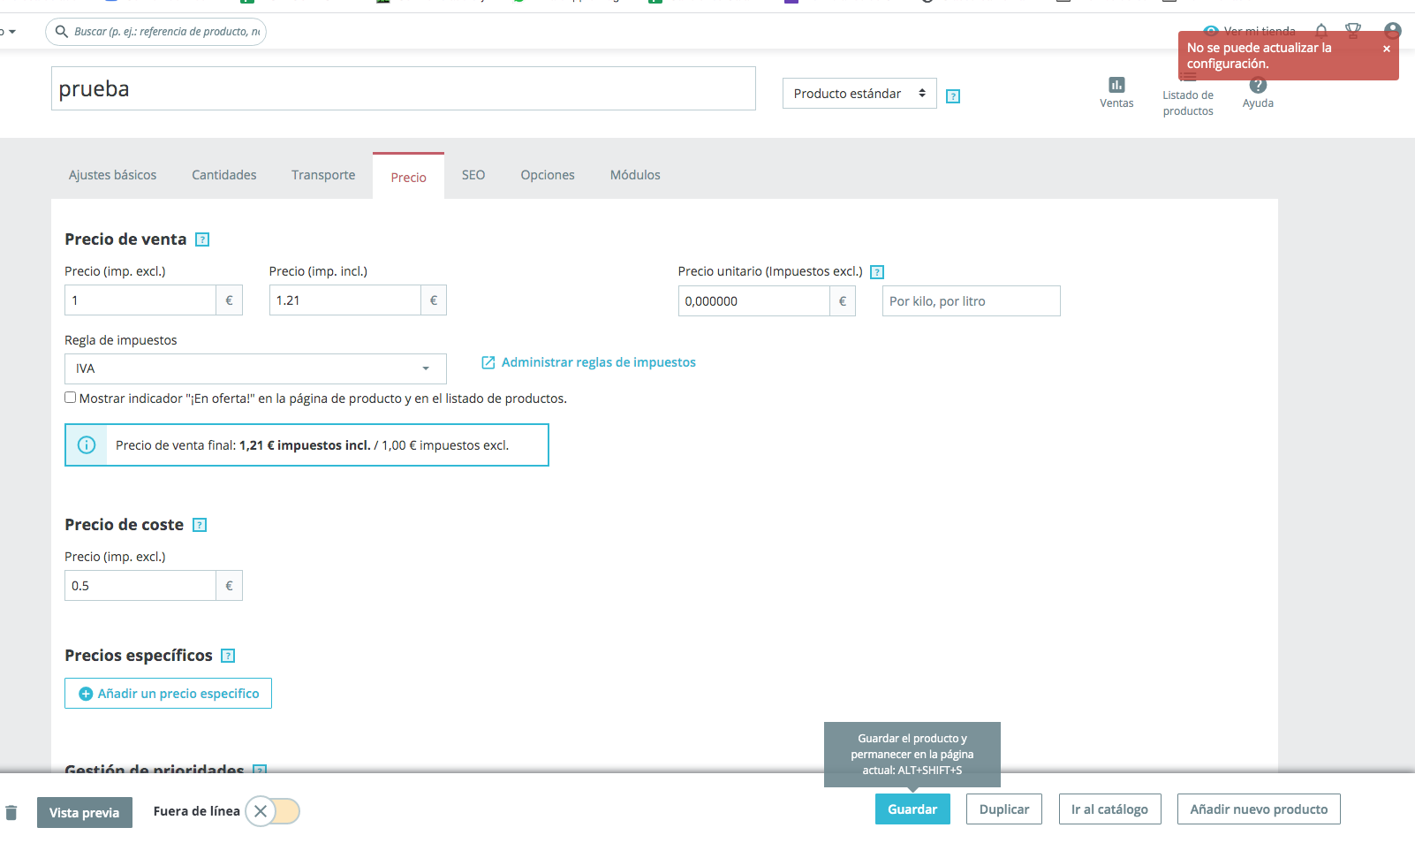1415x843 pixels.
Task: Open help icon next to Precio de coste
Action: pos(200,525)
